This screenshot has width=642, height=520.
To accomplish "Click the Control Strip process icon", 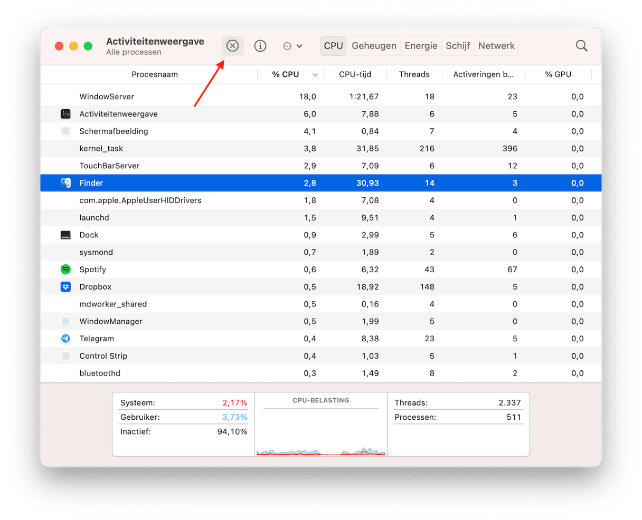I will (65, 356).
